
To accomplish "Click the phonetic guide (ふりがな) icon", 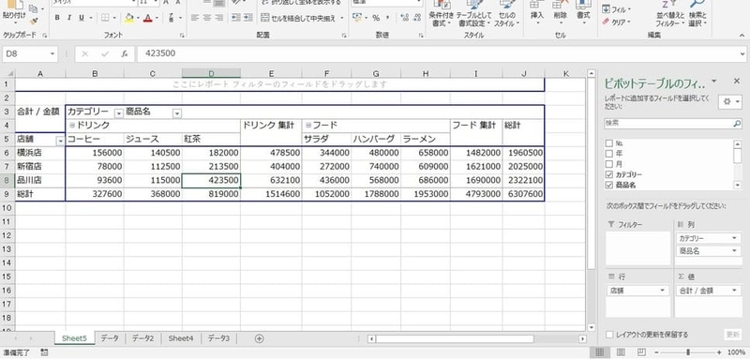I will 172,18.
